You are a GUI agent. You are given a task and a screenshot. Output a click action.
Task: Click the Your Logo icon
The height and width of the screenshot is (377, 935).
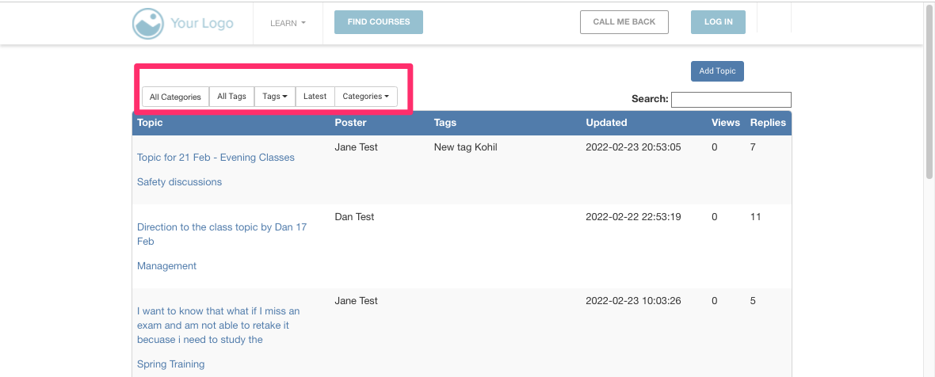click(x=148, y=23)
